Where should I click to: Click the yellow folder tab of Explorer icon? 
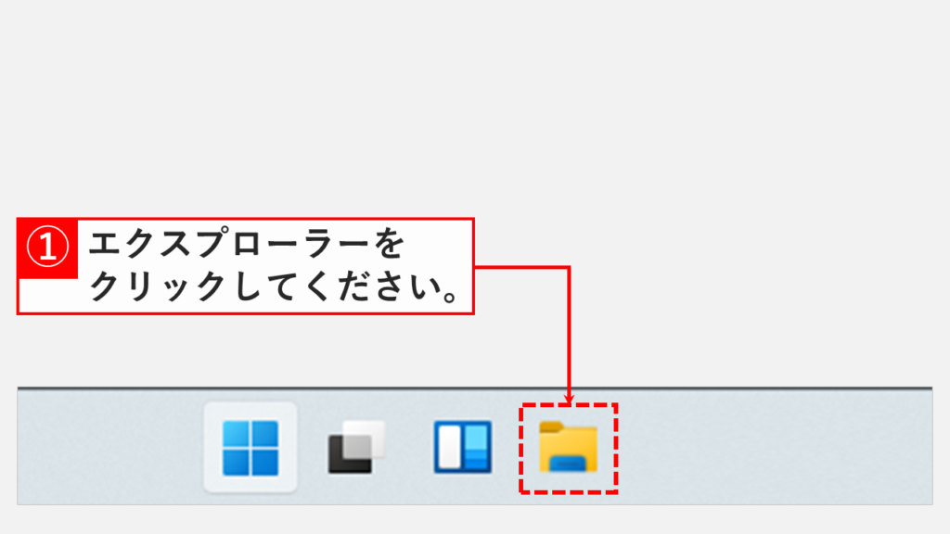[x=552, y=426]
